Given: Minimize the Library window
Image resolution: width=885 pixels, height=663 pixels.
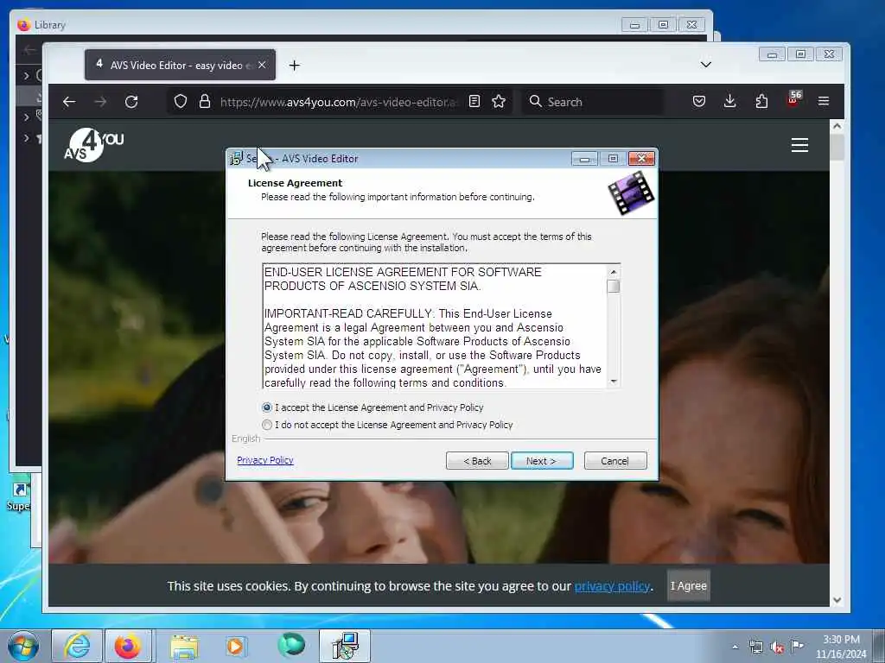Looking at the screenshot, I should pos(635,25).
